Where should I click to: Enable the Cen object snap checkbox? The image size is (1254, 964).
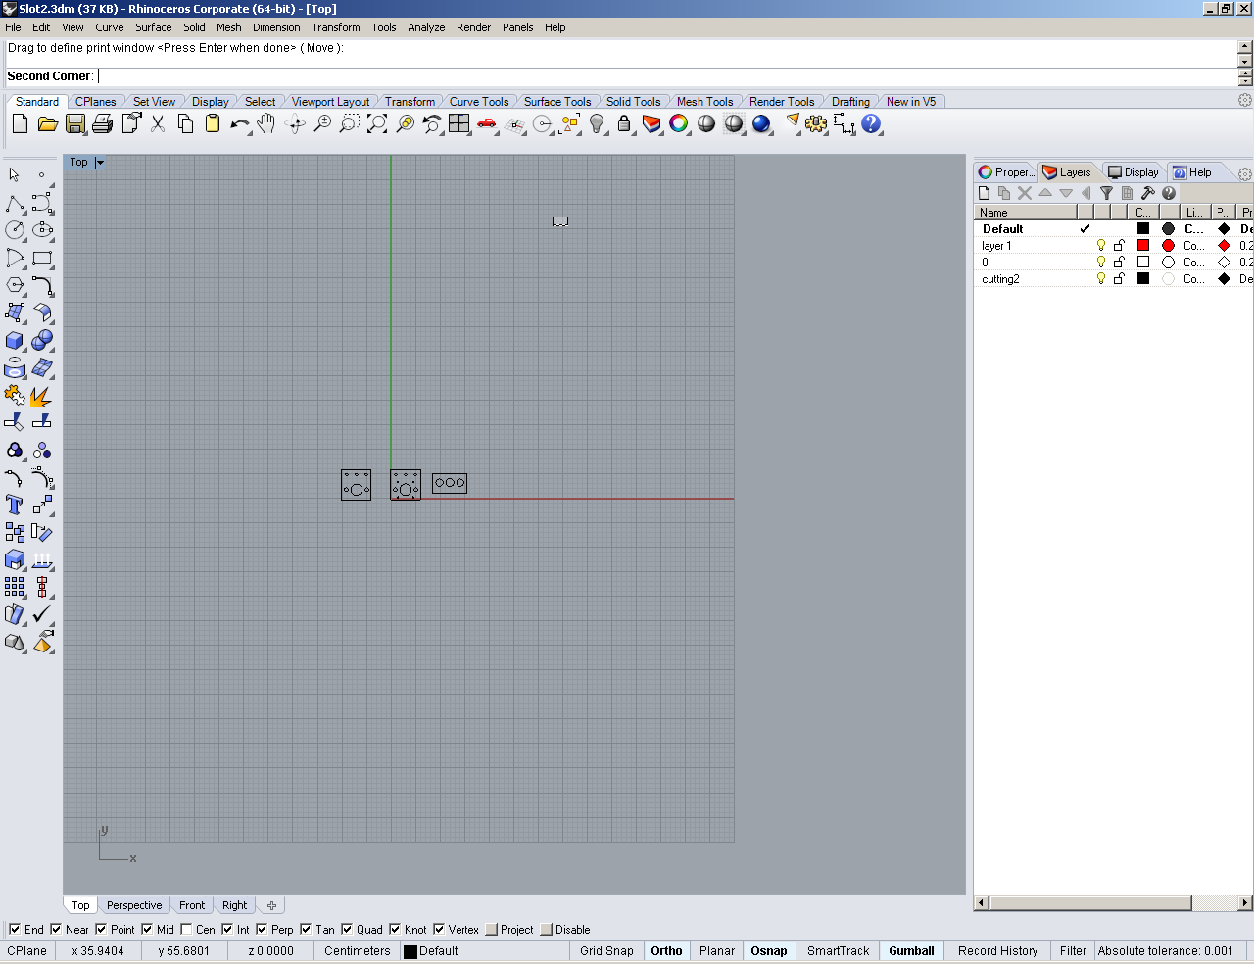point(186,930)
